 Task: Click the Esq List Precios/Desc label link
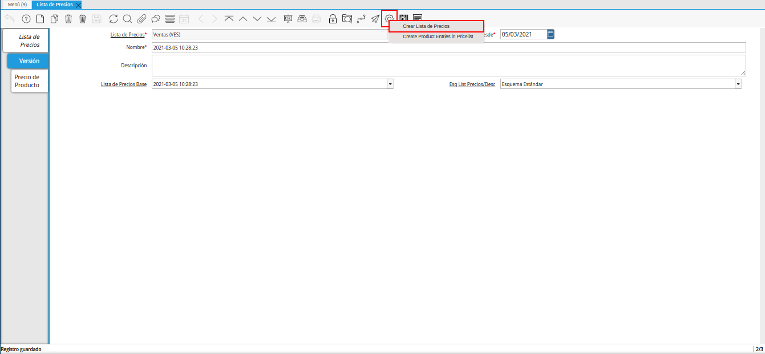[472, 84]
